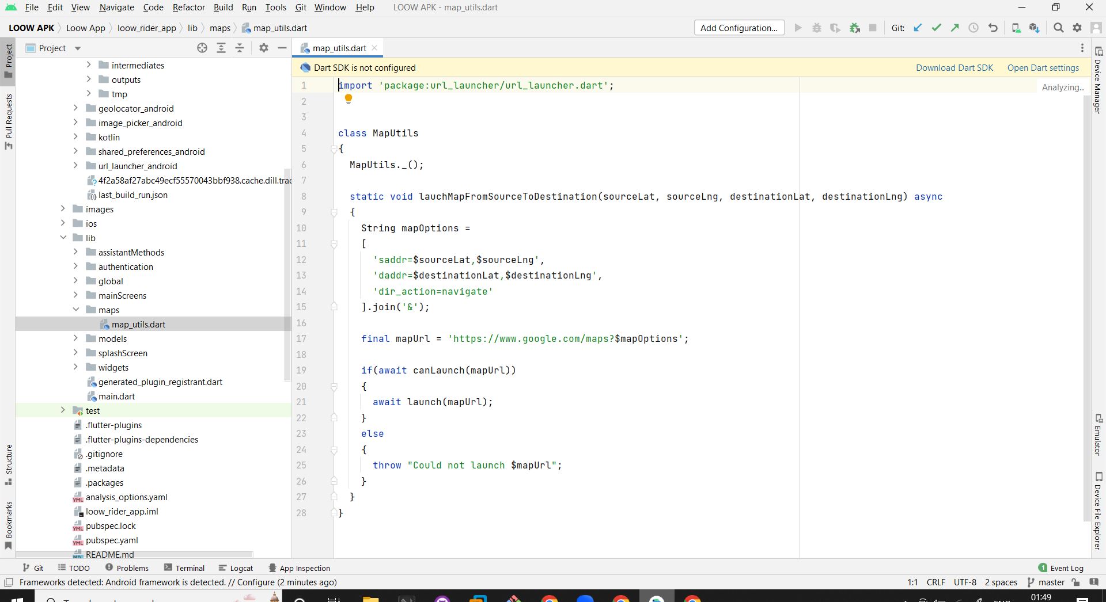The image size is (1106, 602).
Task: Close the map_utils.dart tab
Action: click(x=374, y=48)
